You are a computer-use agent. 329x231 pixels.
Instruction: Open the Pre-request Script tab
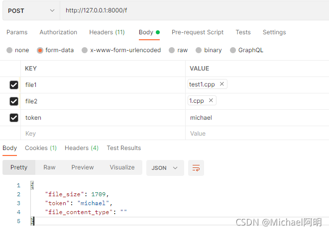[x=198, y=32]
